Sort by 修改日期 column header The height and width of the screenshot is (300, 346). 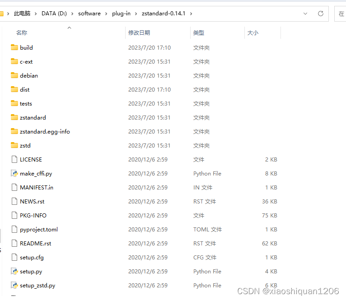point(139,33)
